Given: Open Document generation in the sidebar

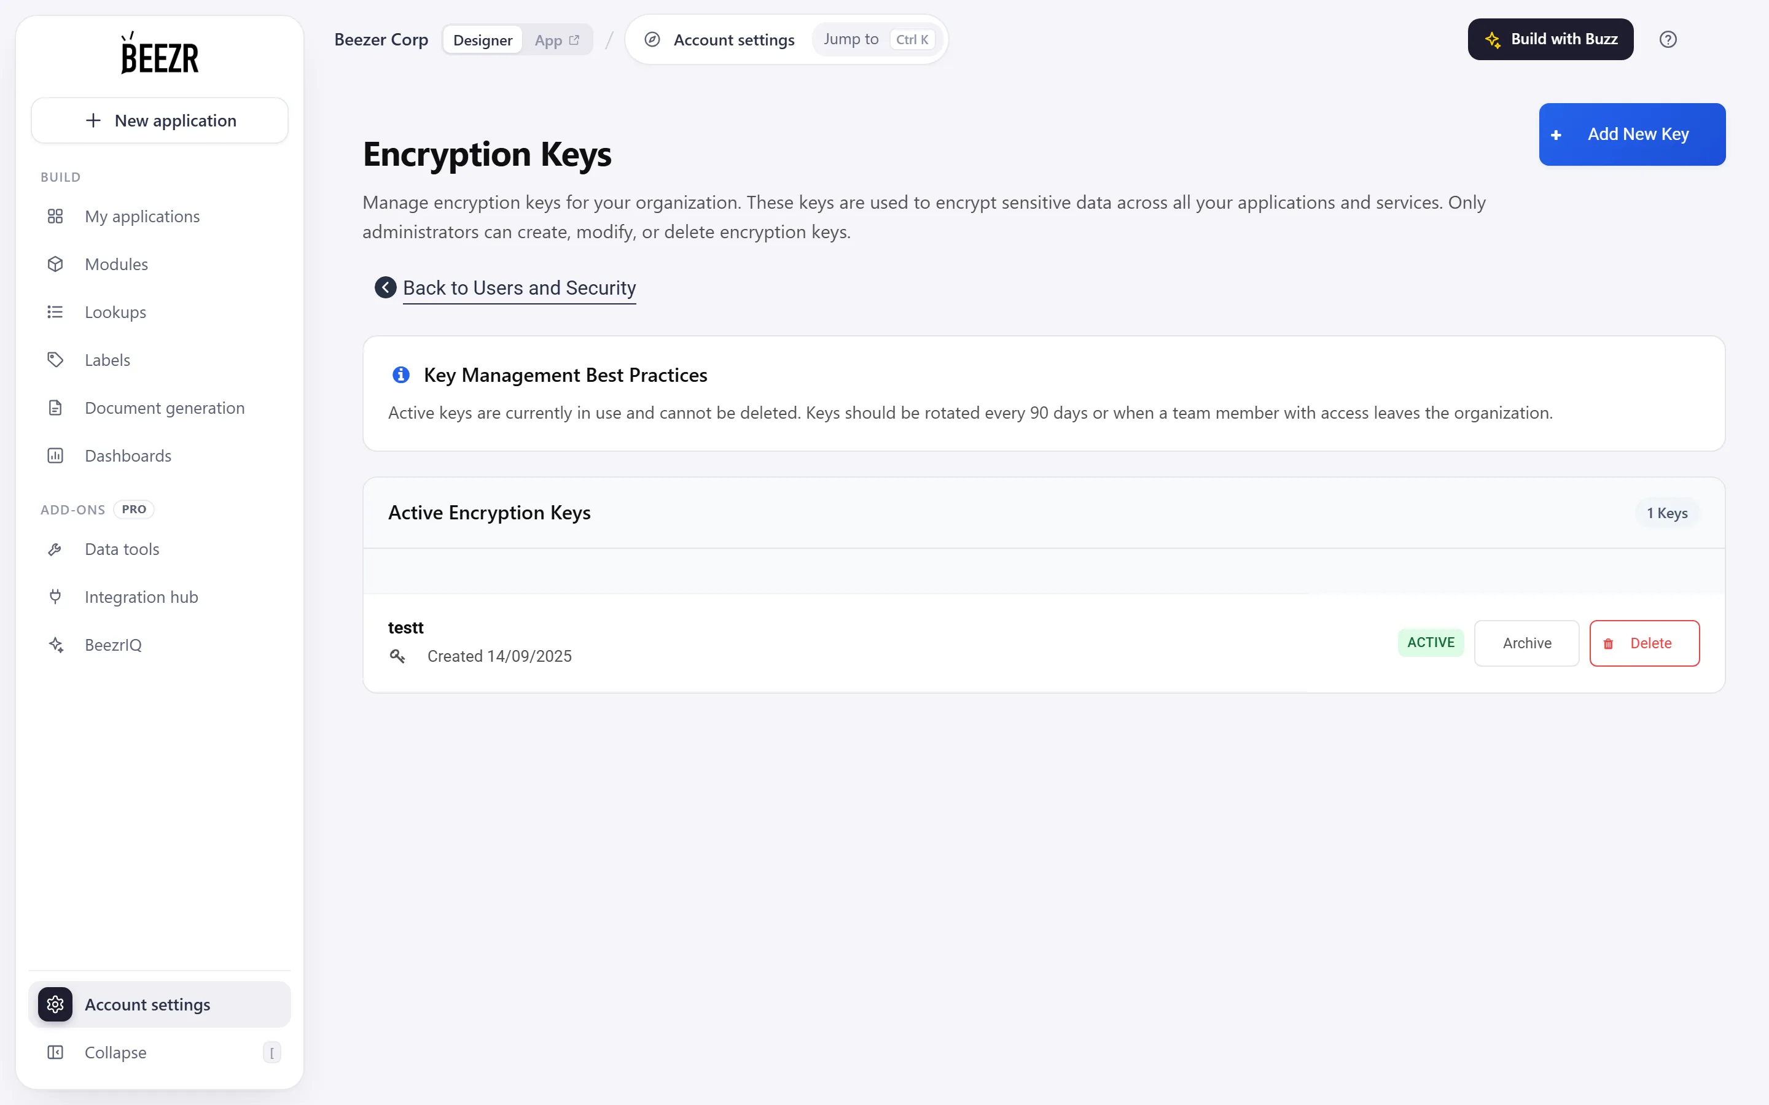Looking at the screenshot, I should click(159, 408).
